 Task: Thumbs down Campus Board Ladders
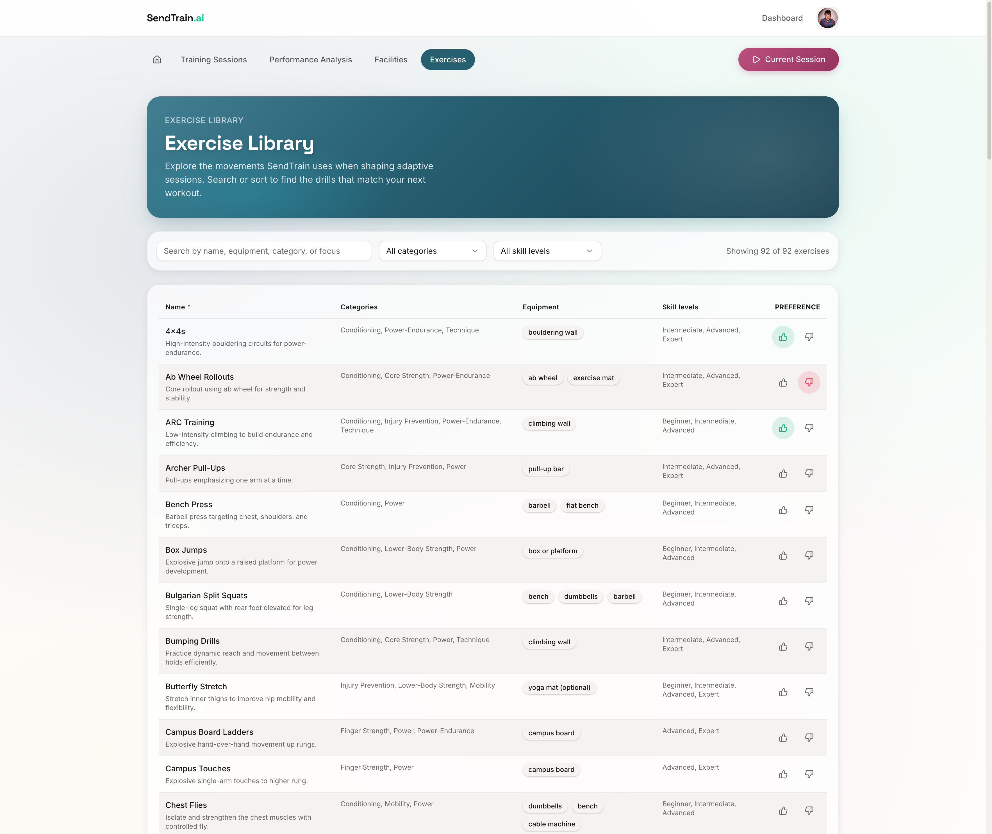pos(809,737)
